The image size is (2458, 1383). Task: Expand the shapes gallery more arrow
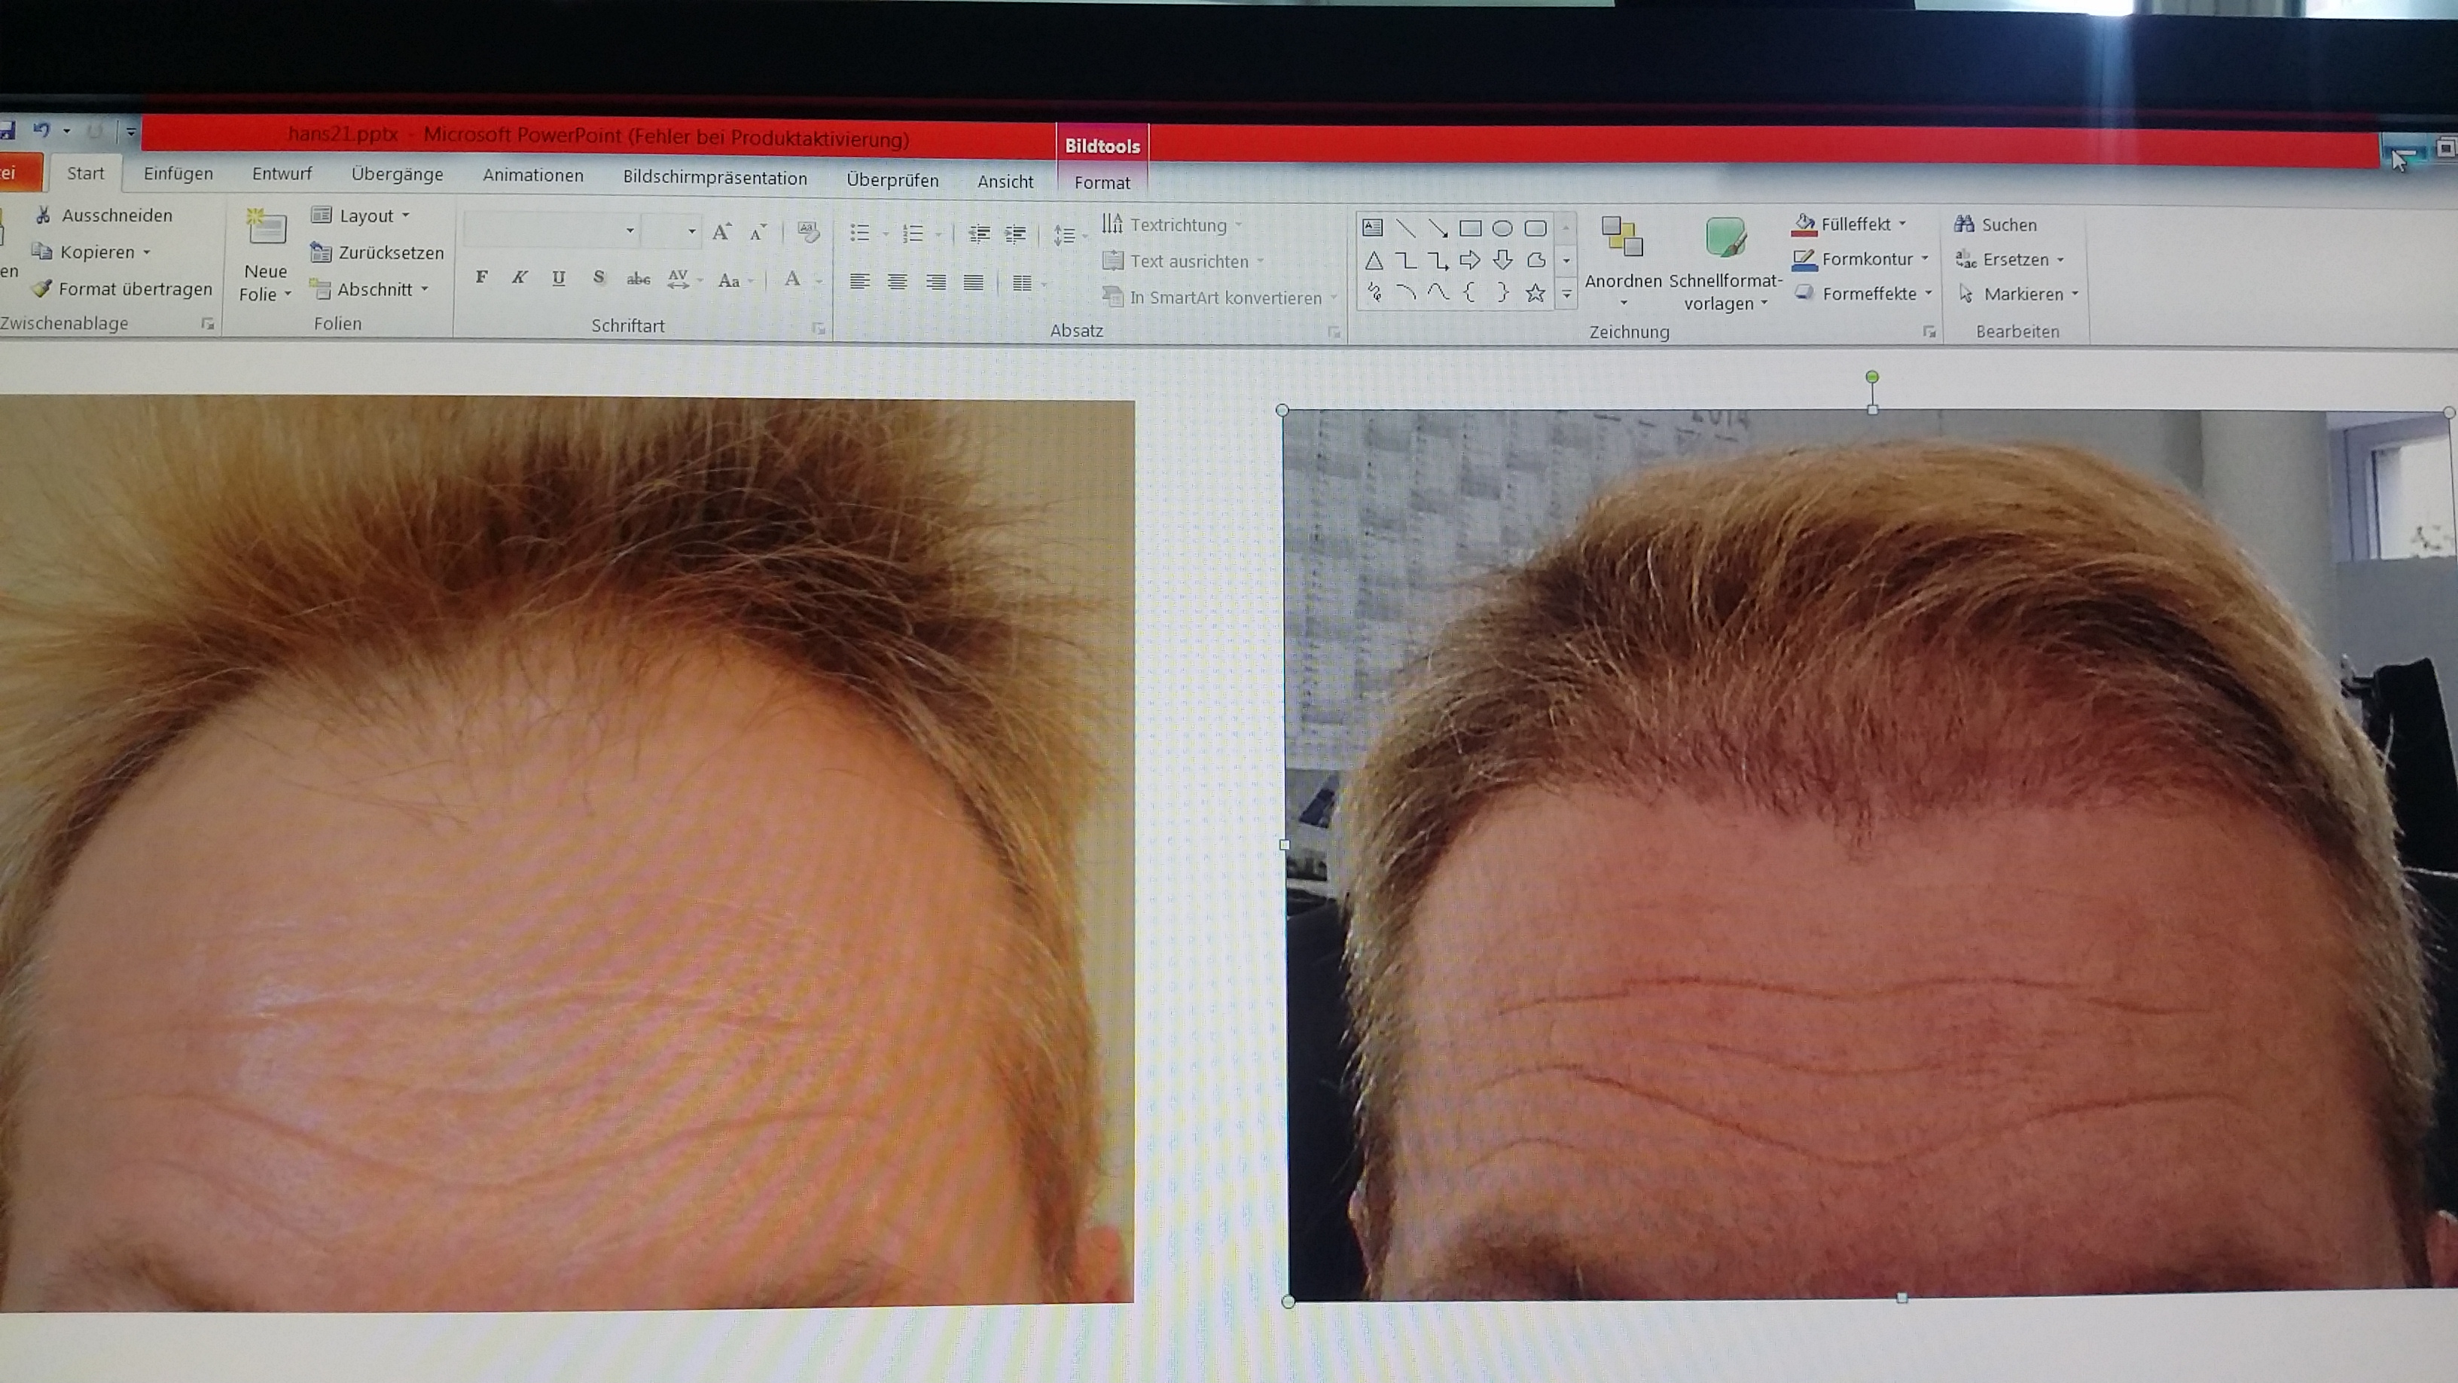pos(1566,294)
